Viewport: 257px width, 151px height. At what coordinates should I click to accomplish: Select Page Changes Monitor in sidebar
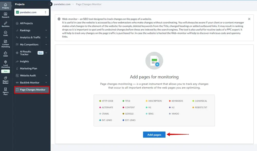(32, 90)
